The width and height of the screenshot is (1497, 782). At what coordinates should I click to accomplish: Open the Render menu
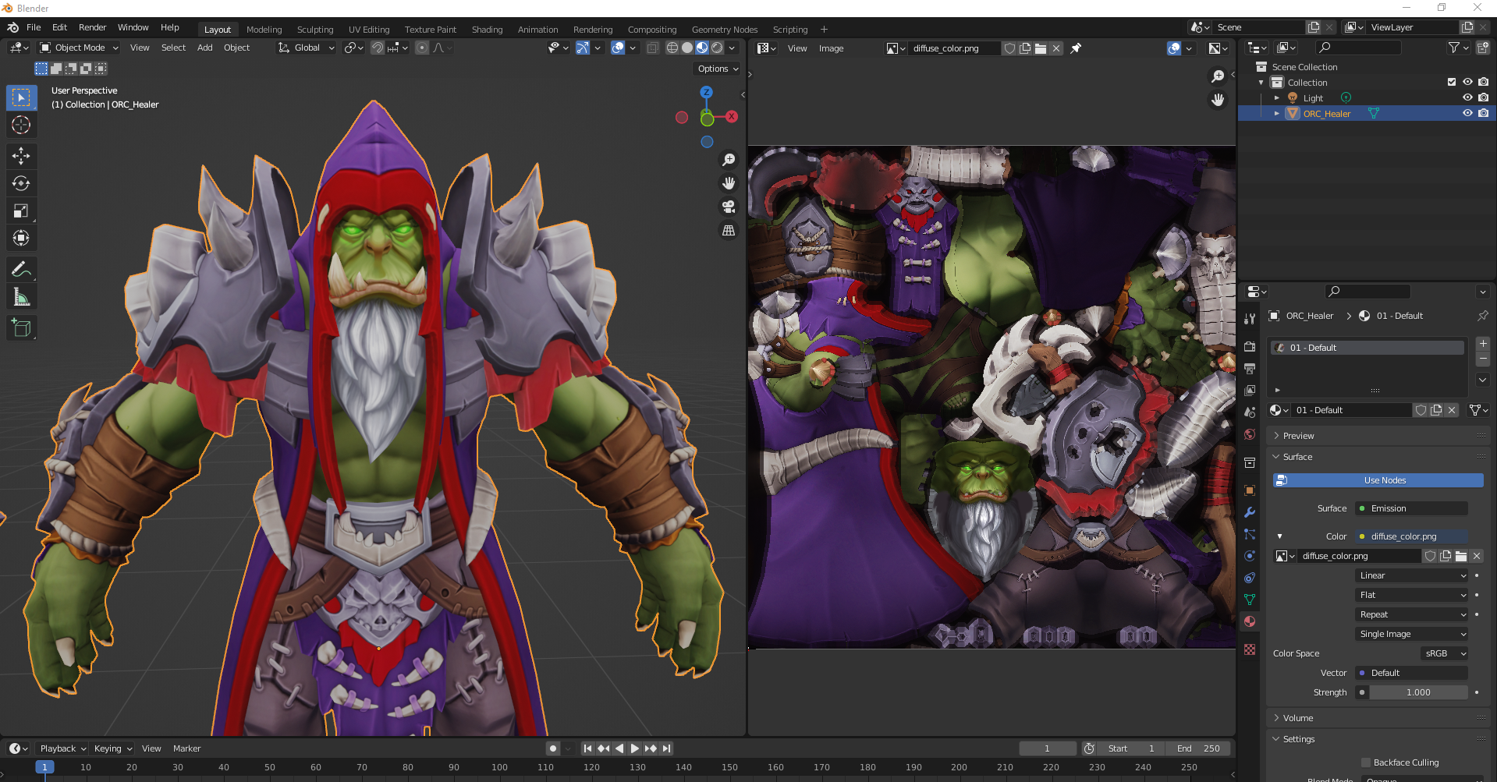pyautogui.click(x=92, y=27)
